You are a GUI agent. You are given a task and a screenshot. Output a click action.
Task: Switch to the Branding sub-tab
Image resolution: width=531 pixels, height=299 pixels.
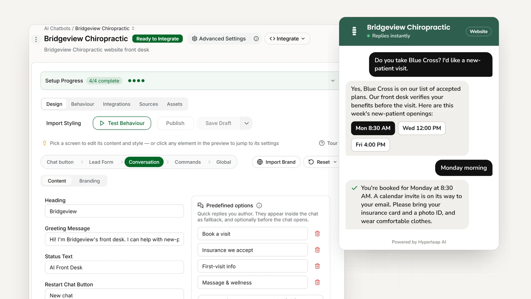pyautogui.click(x=90, y=181)
